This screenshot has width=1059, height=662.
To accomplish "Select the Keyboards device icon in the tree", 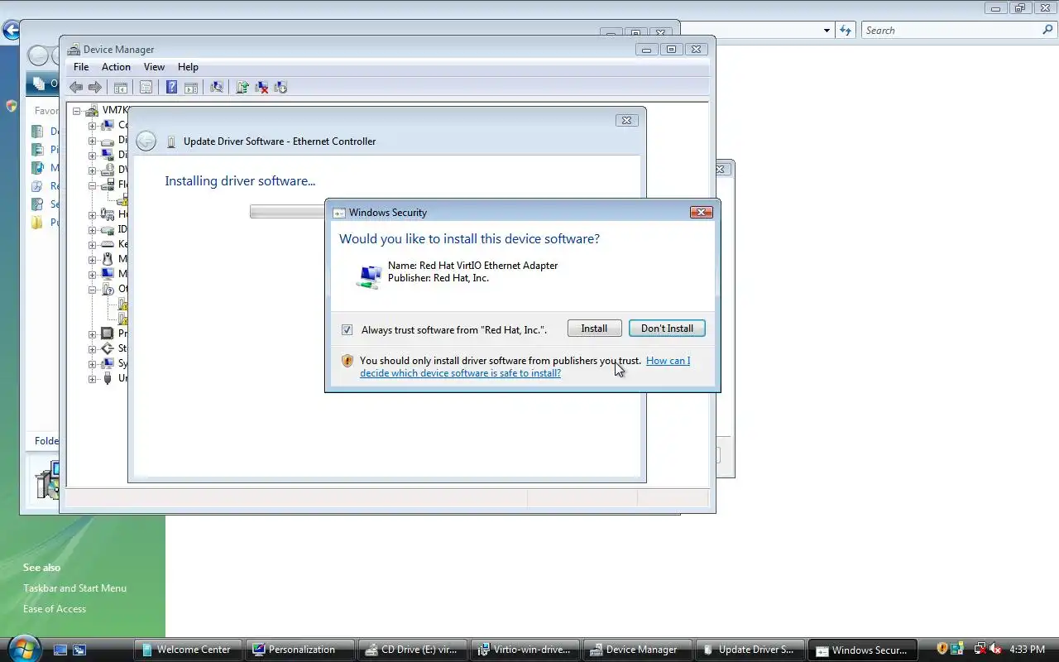I will pyautogui.click(x=108, y=244).
